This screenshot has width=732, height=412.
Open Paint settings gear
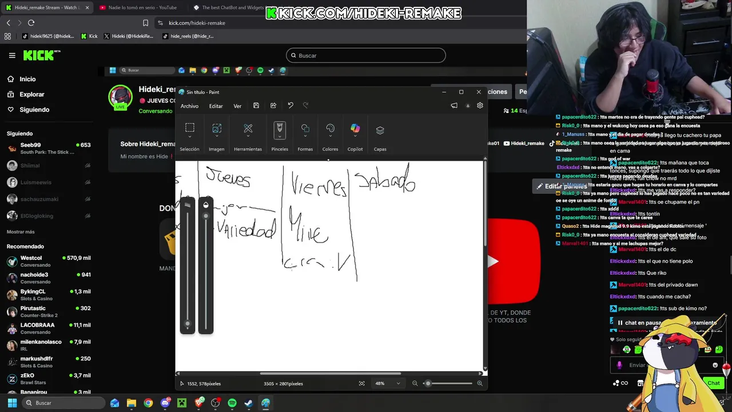pyautogui.click(x=480, y=106)
